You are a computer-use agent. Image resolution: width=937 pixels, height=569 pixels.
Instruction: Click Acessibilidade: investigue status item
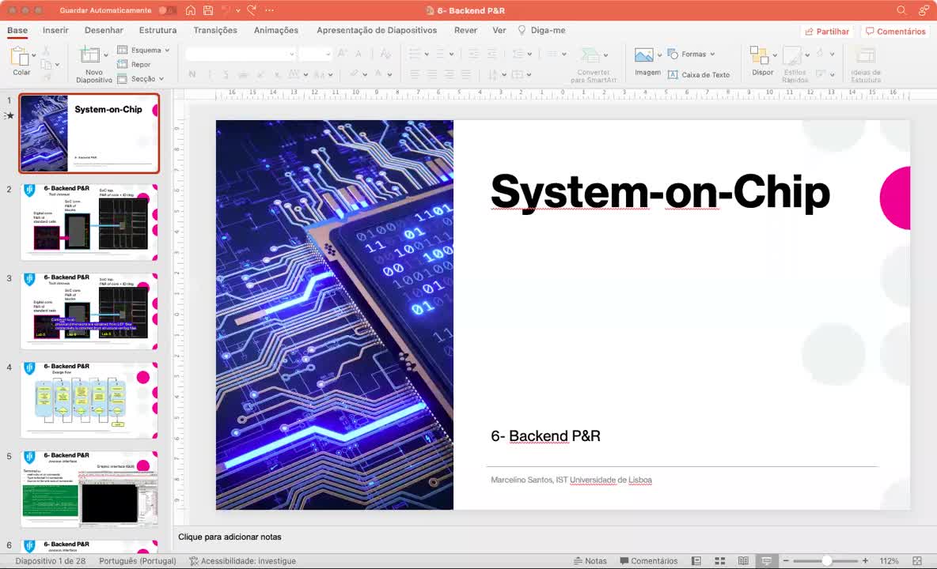[243, 560]
